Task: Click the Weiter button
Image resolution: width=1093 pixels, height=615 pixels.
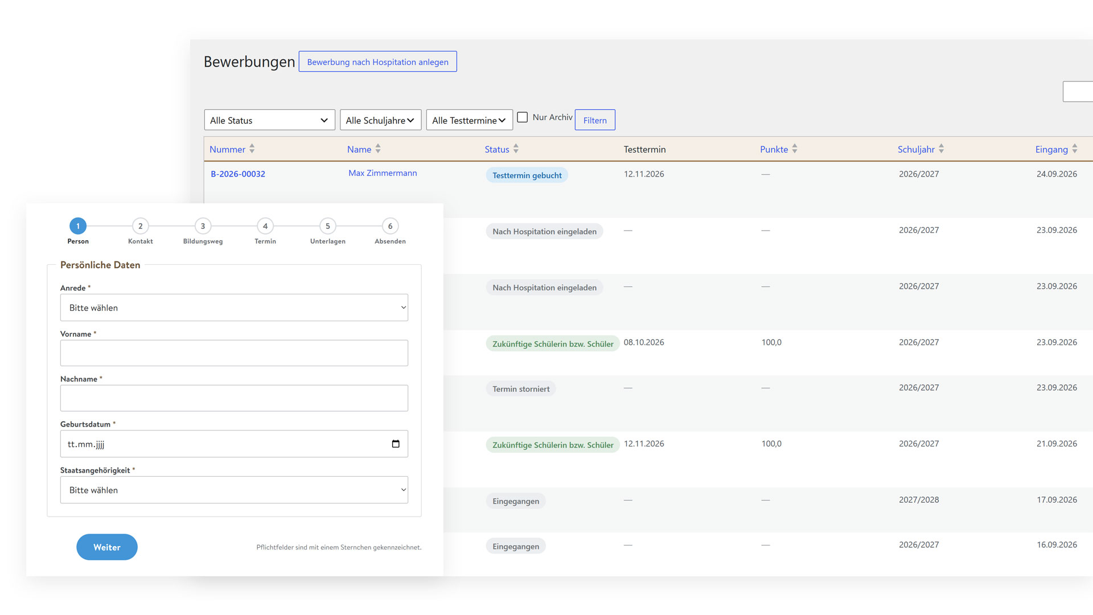Action: click(107, 547)
